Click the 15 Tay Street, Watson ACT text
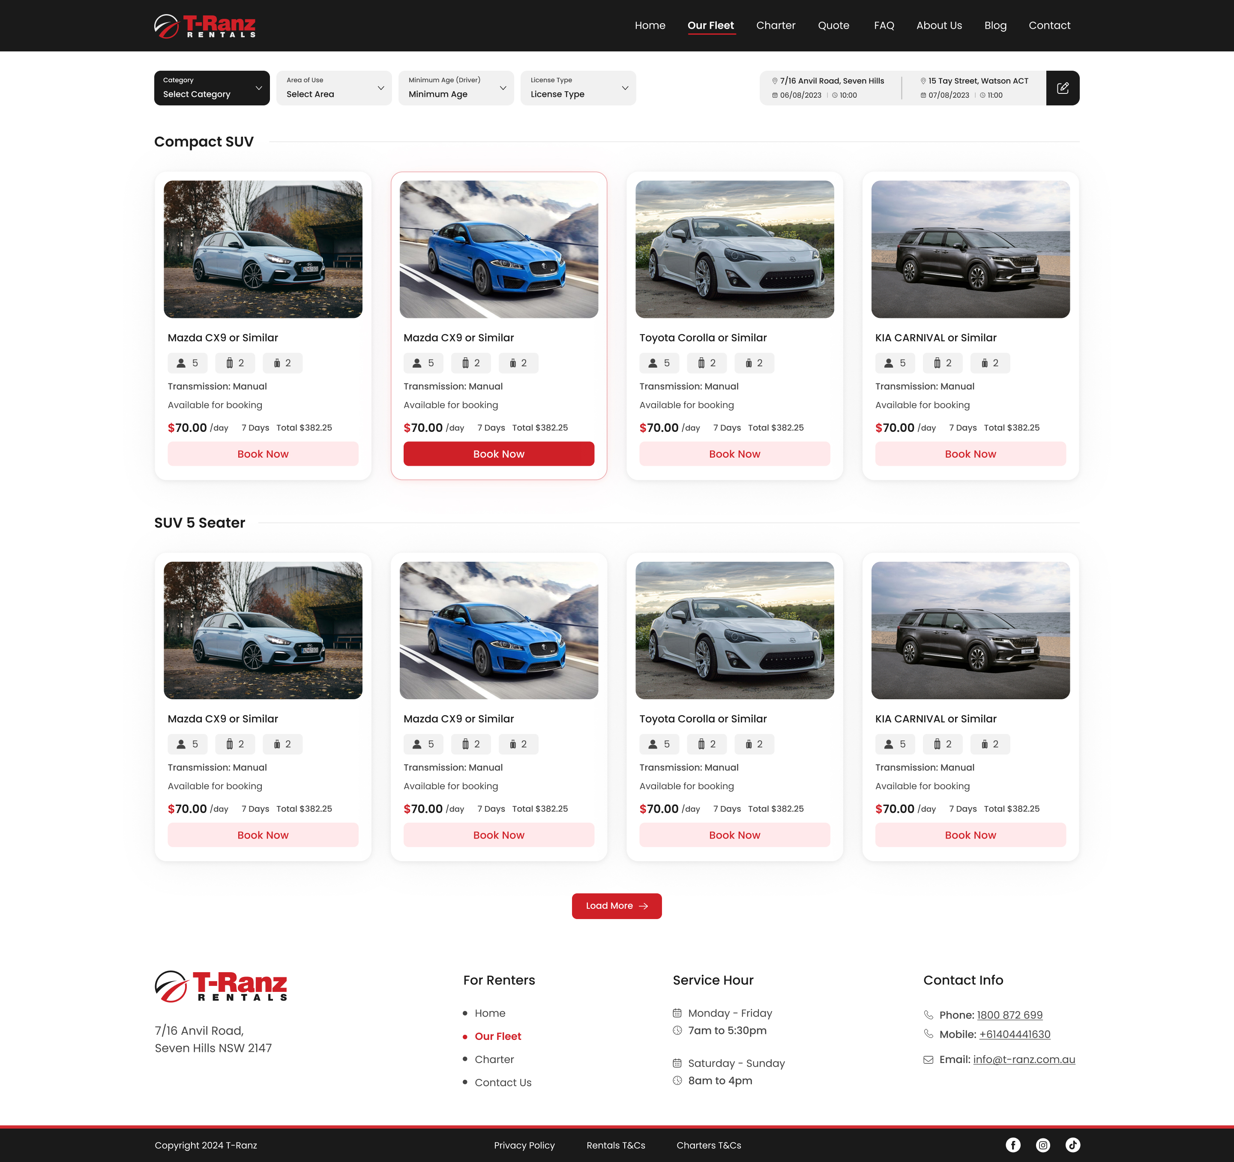 tap(978, 81)
